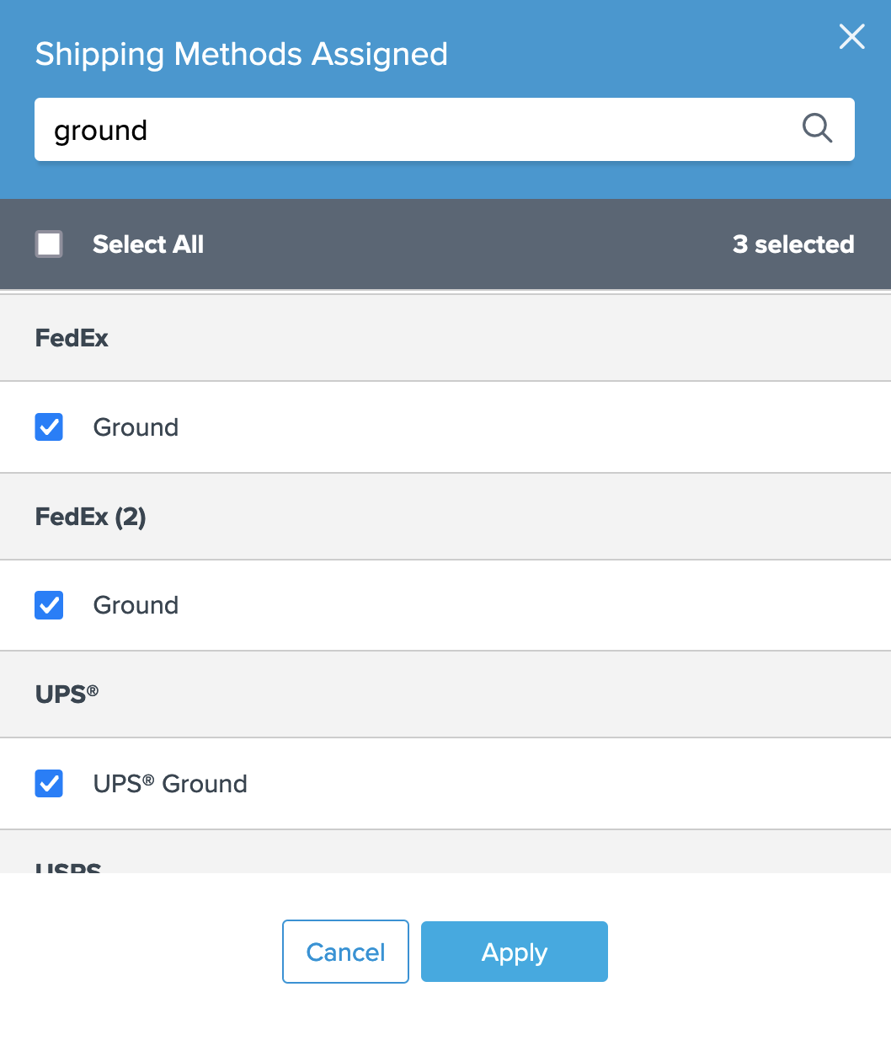Place cursor after 'ground' search text
The height and width of the screenshot is (1062, 891).
tap(150, 131)
